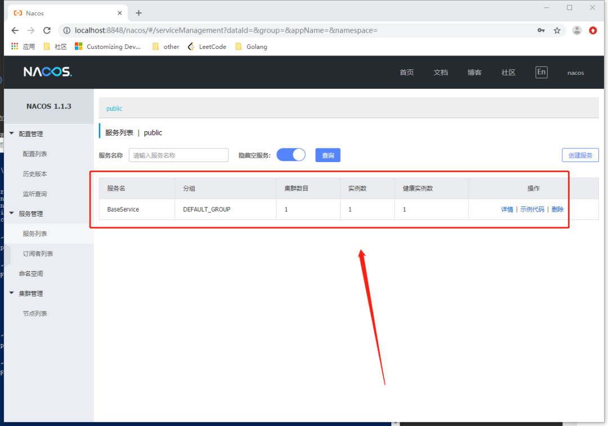Click the 创建服务 button
The image size is (608, 426).
[x=580, y=155]
